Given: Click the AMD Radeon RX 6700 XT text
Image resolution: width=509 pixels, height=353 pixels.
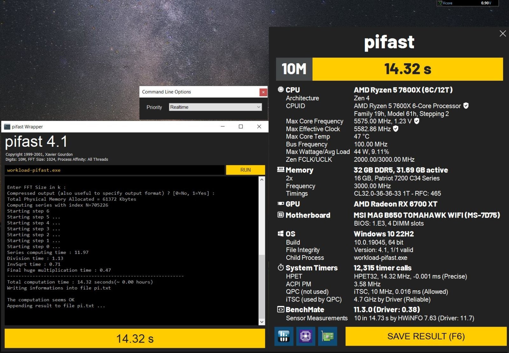Looking at the screenshot, I should 395,204.
